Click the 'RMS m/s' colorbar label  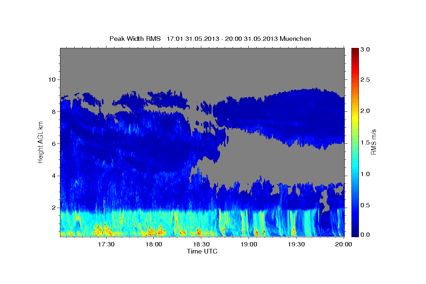373,142
